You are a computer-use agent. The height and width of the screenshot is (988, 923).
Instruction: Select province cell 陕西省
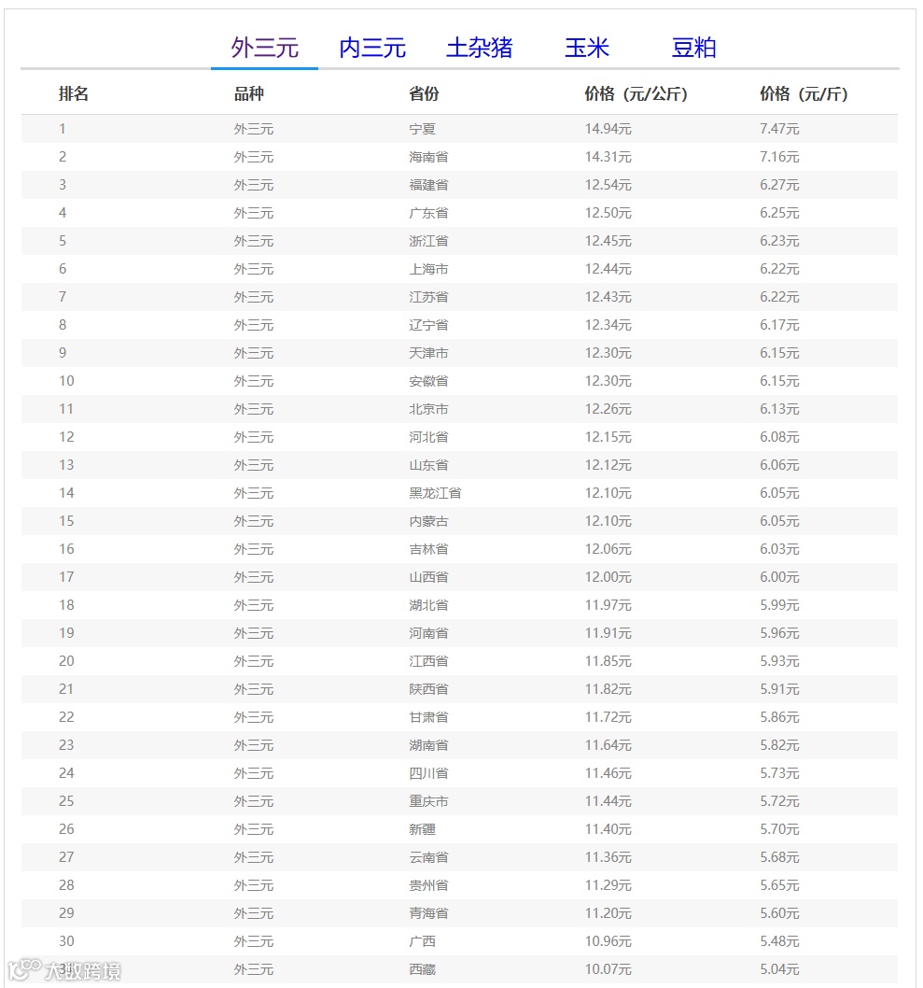[x=428, y=689]
